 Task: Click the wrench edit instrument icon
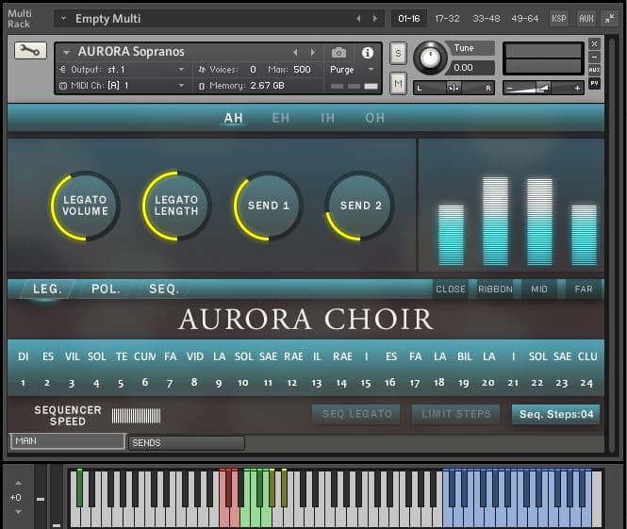(30, 51)
